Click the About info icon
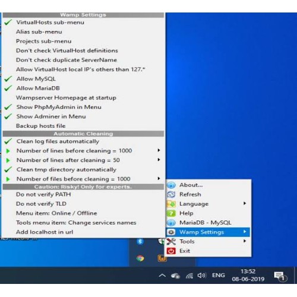Viewport: 297px width, 297px height. 171,185
